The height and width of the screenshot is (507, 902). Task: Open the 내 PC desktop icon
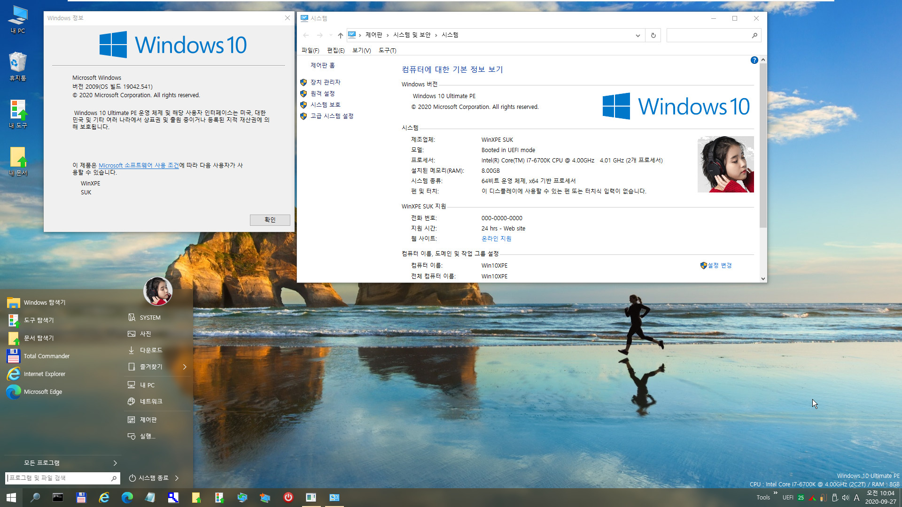[x=18, y=20]
